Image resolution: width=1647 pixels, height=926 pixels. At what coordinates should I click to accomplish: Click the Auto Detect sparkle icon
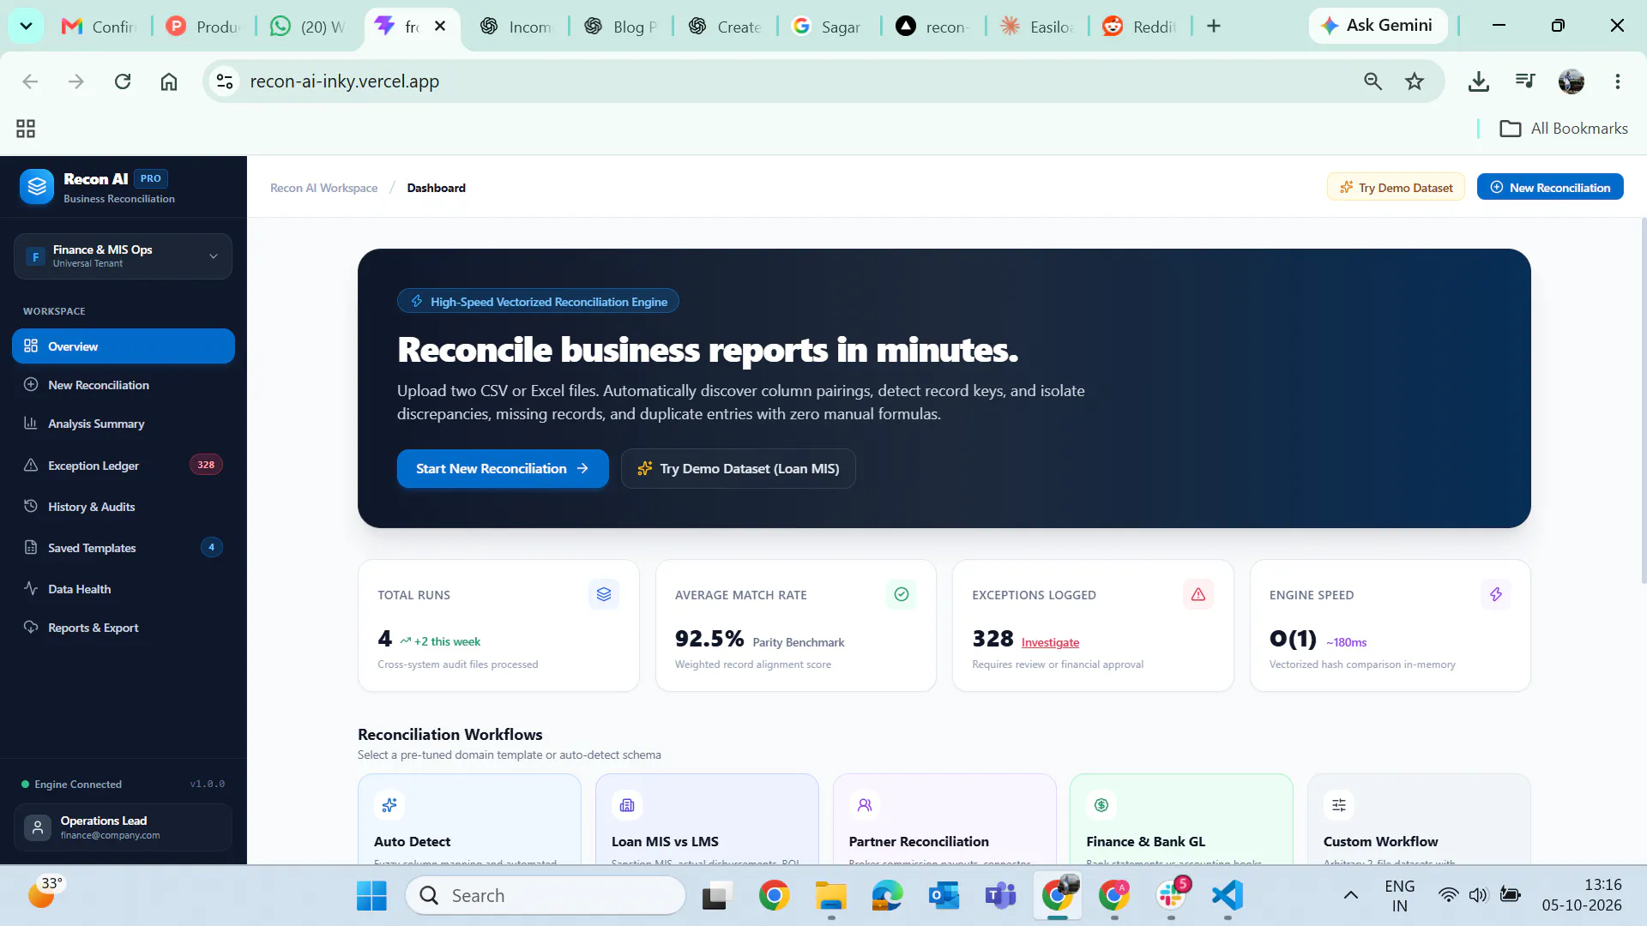coord(389,805)
